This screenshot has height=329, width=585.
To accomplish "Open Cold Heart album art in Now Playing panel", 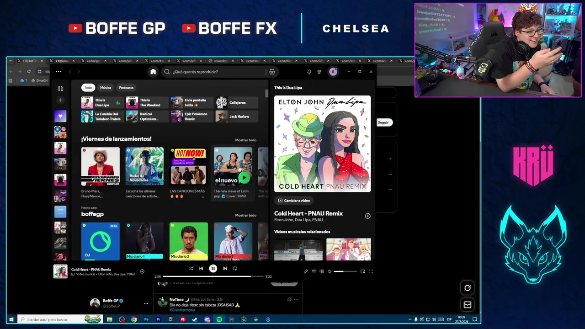I will [322, 143].
